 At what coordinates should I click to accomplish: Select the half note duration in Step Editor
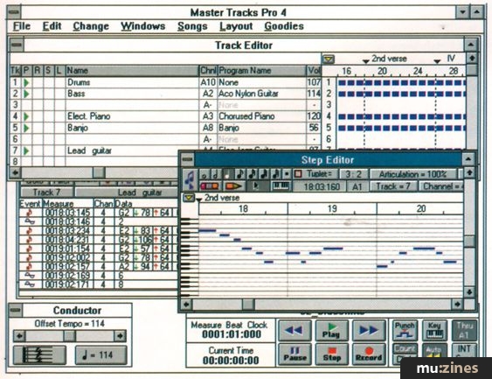[216, 174]
